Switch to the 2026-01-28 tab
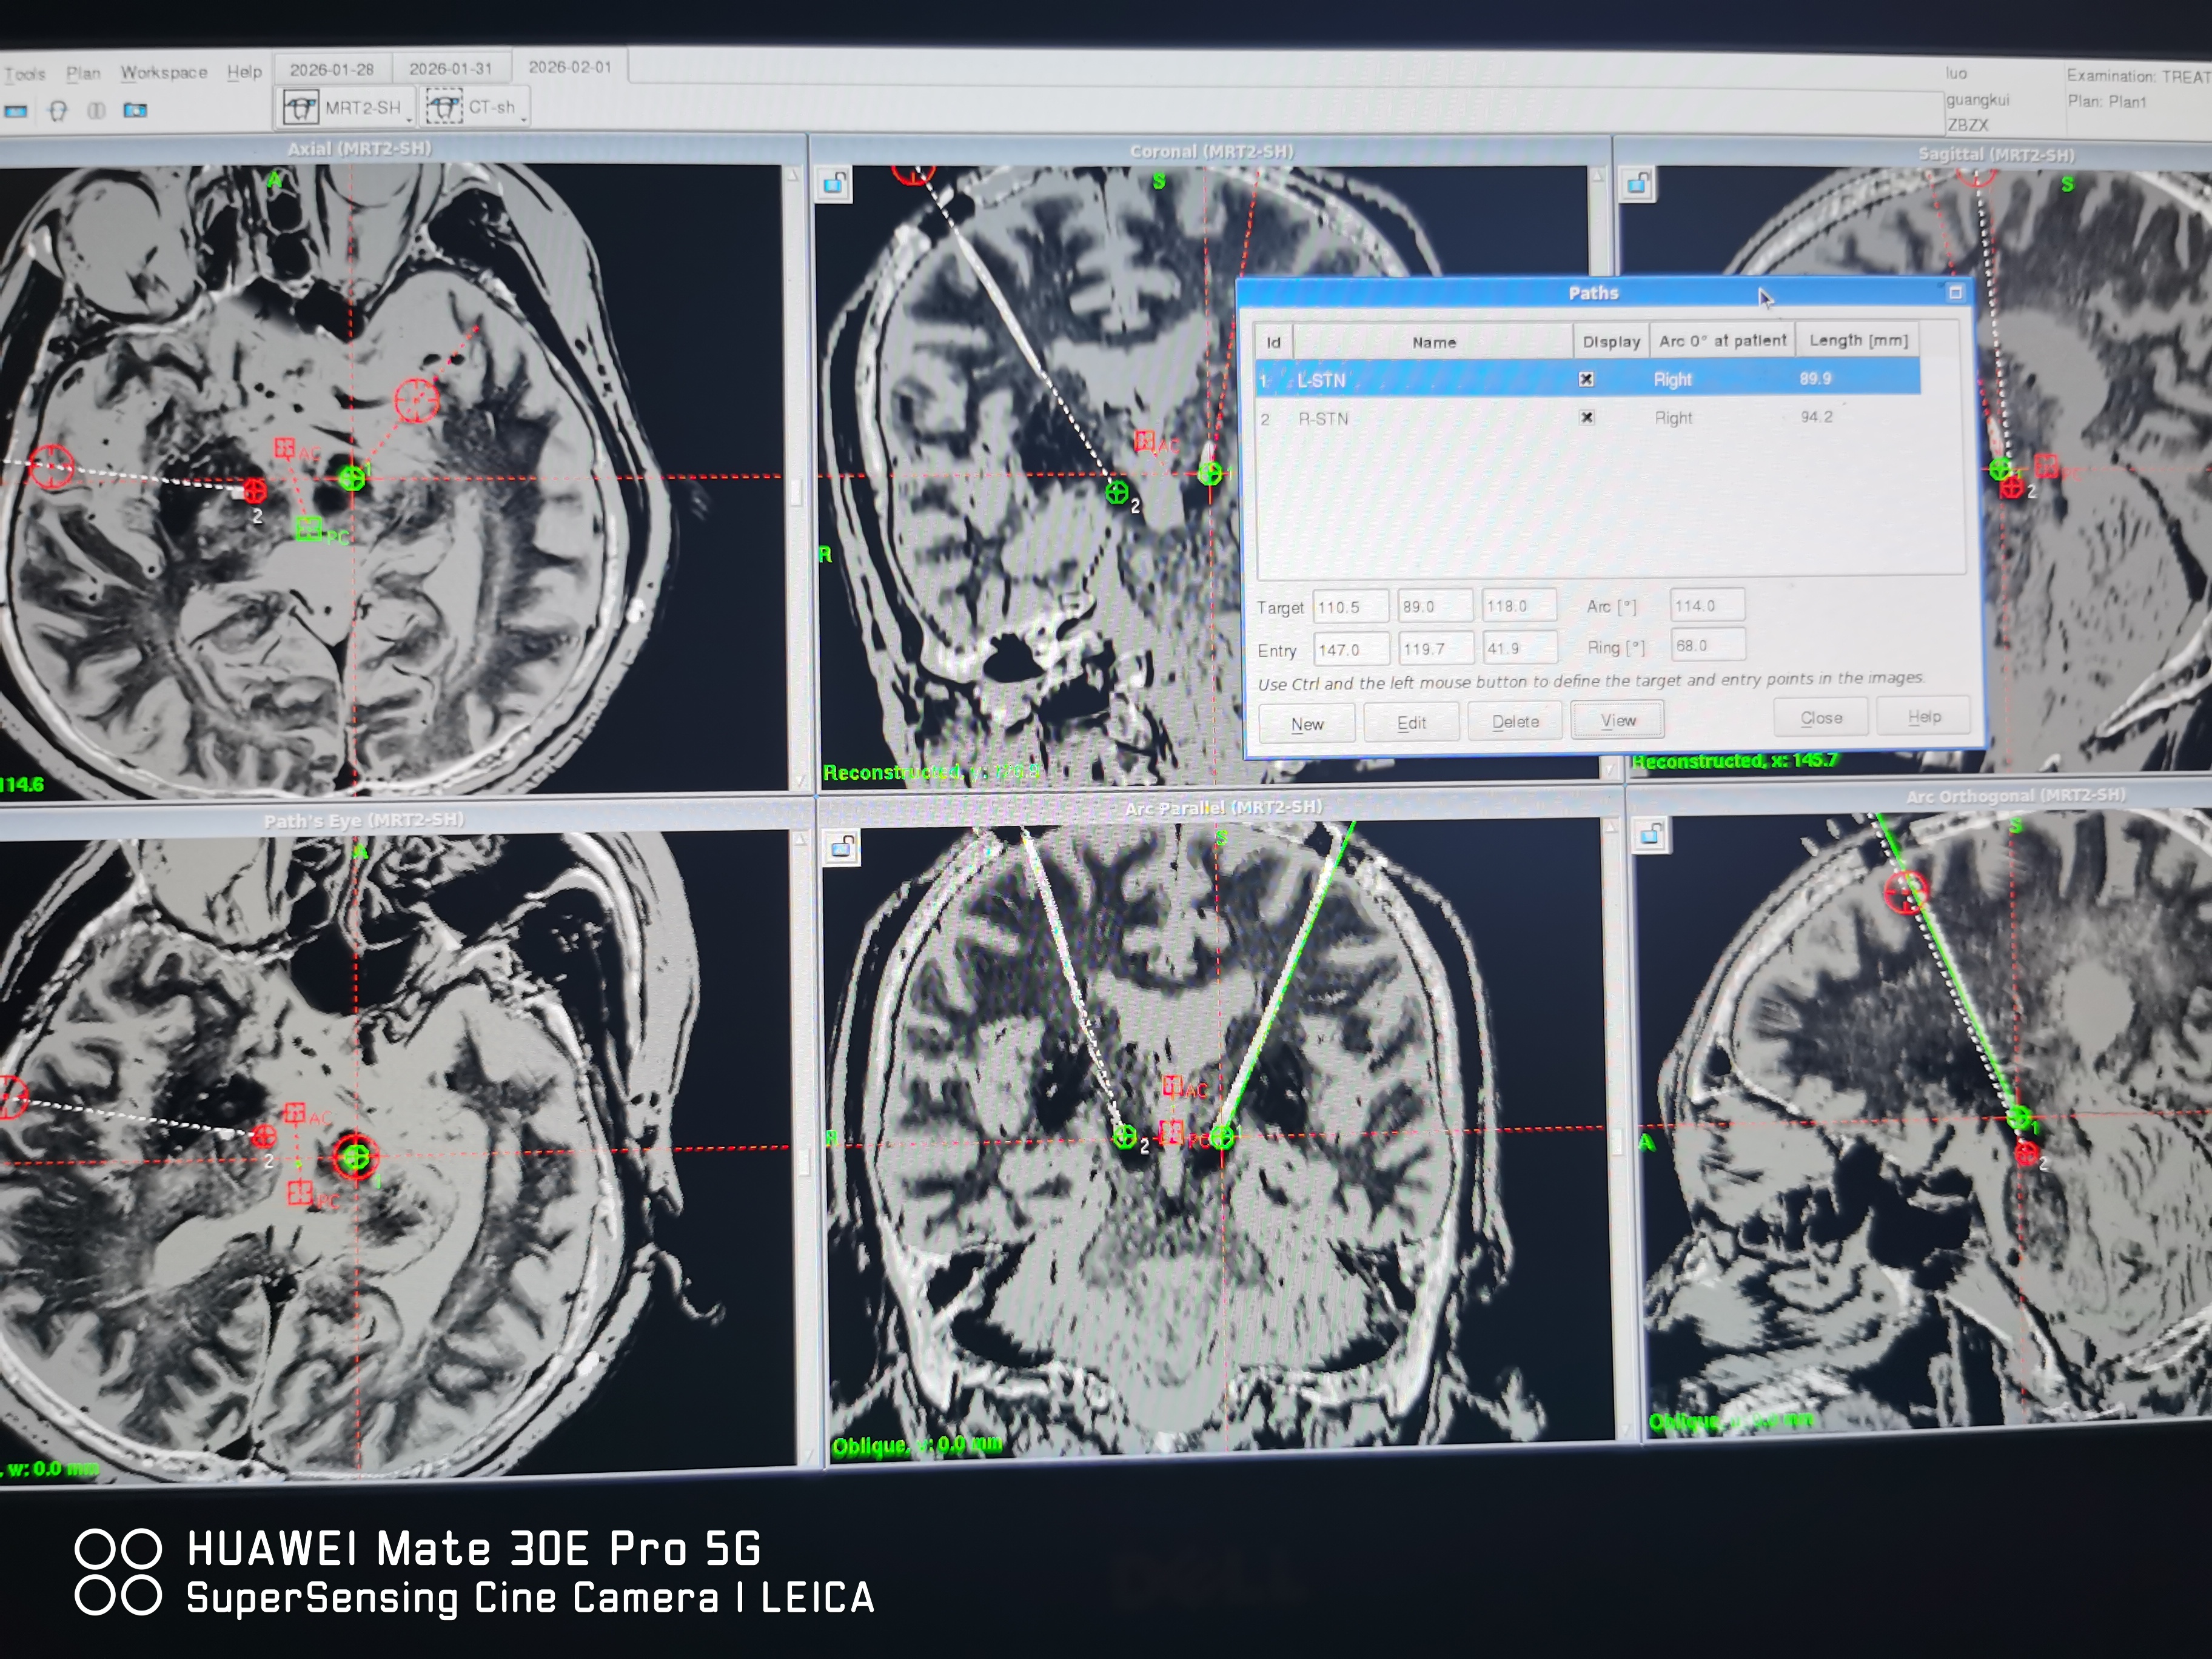Image resolution: width=2212 pixels, height=1659 pixels. [331, 69]
